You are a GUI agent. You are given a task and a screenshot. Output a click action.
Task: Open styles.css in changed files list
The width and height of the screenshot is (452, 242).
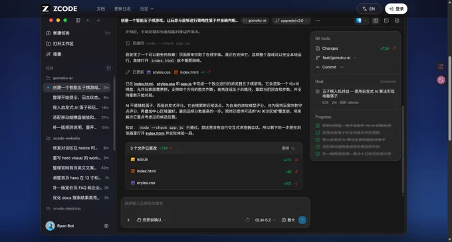(214, 183)
